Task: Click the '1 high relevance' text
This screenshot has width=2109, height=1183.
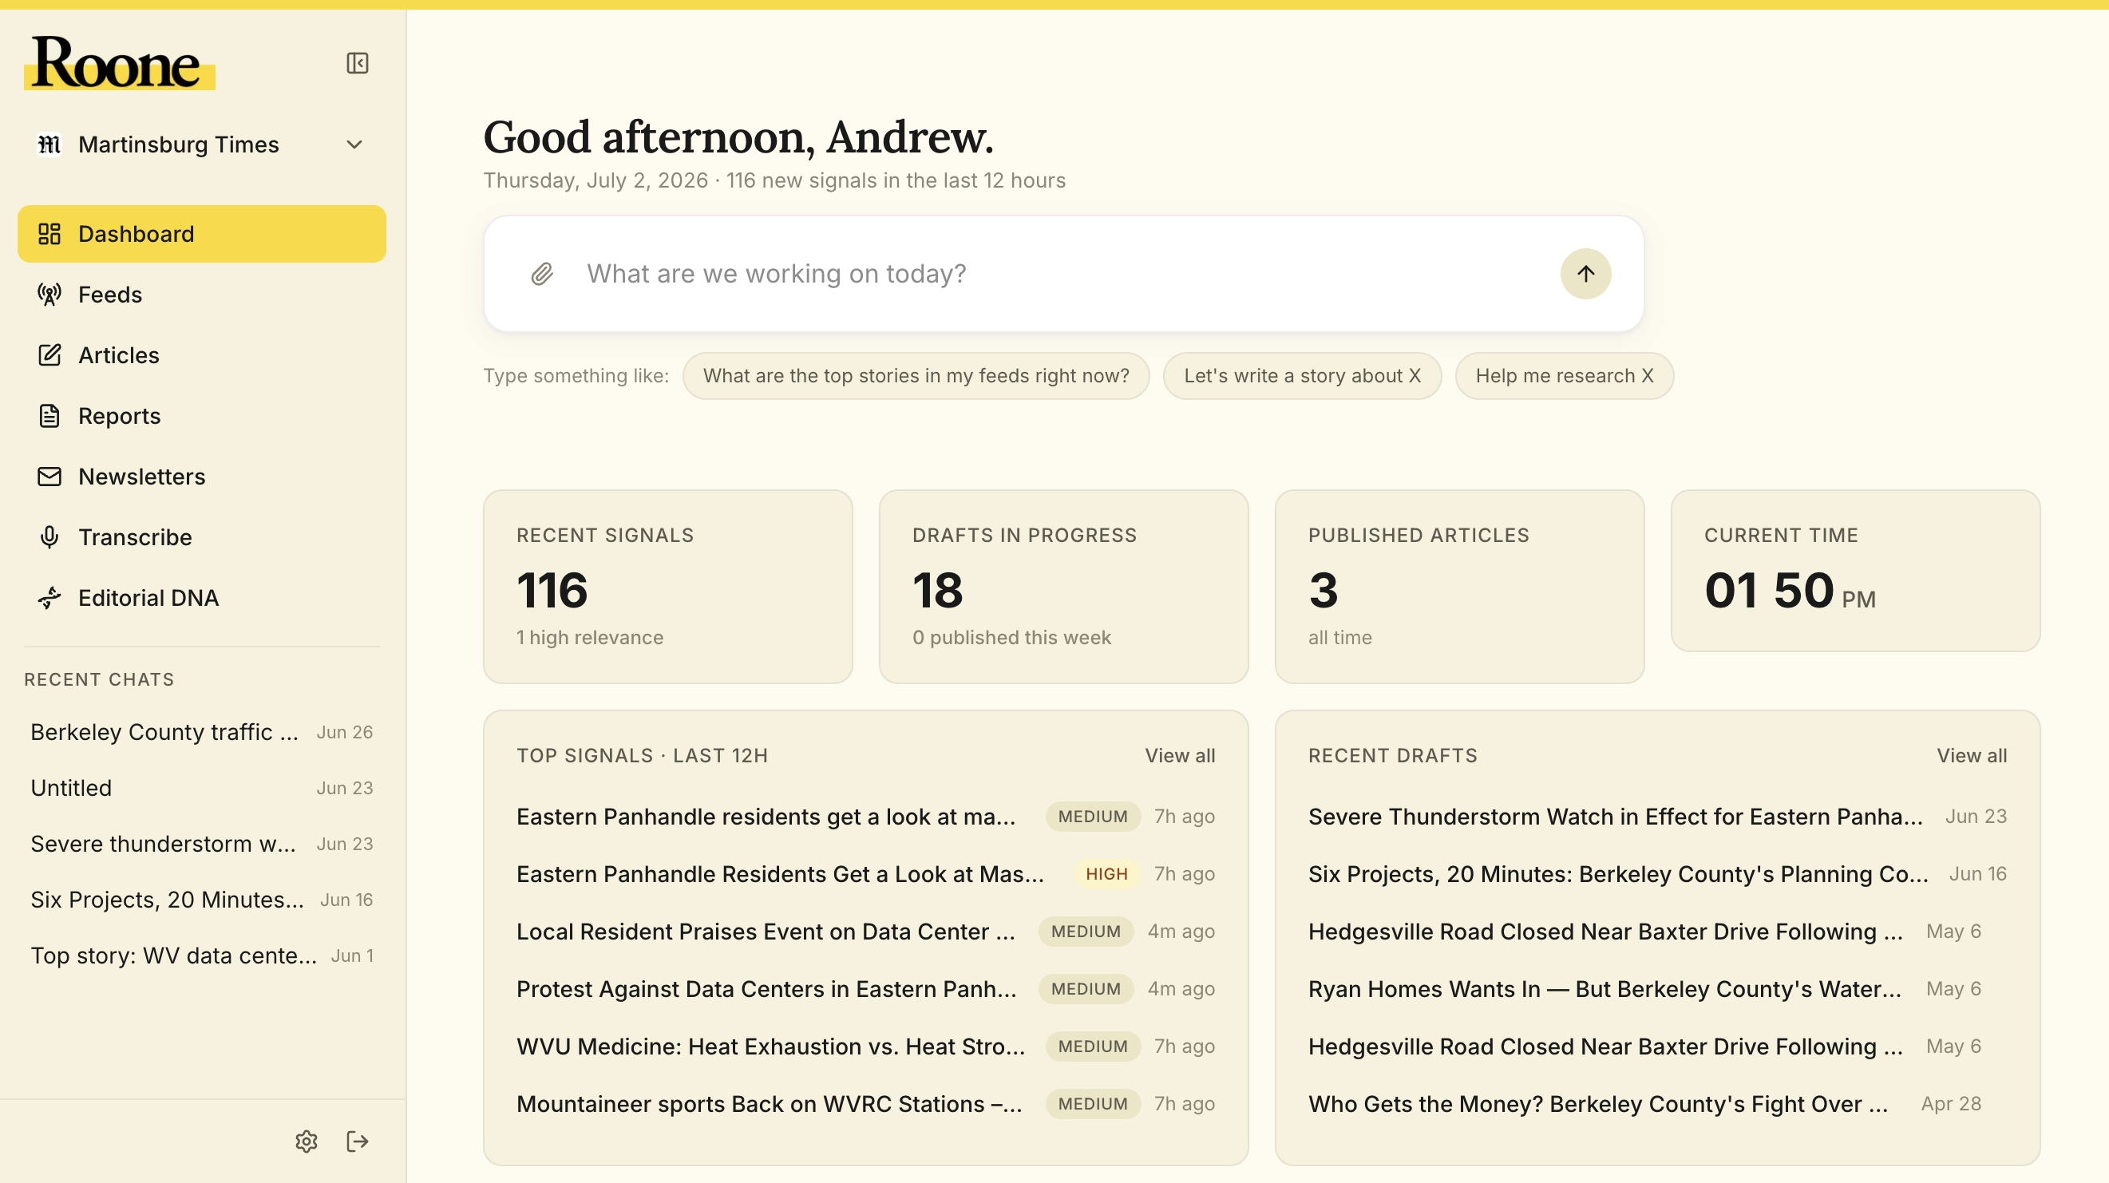Action: [x=589, y=638]
